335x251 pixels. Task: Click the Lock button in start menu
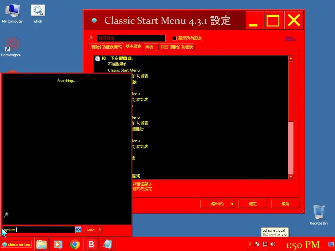point(91,229)
